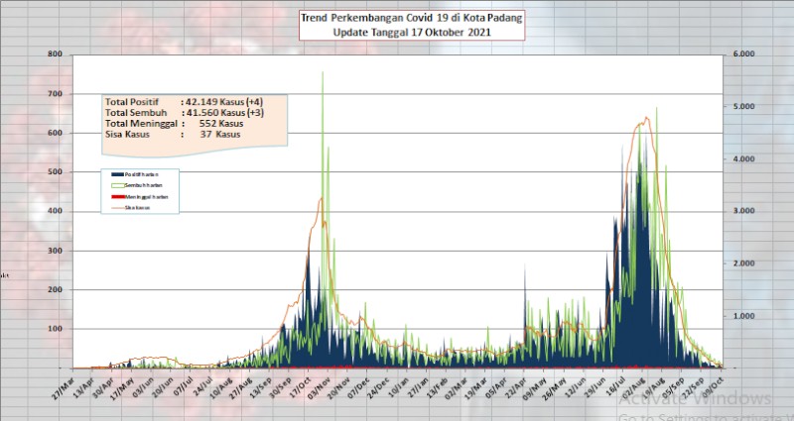Click date axis label '09/Oct'
Image resolution: width=794 pixels, height=421 pixels.
click(x=713, y=388)
